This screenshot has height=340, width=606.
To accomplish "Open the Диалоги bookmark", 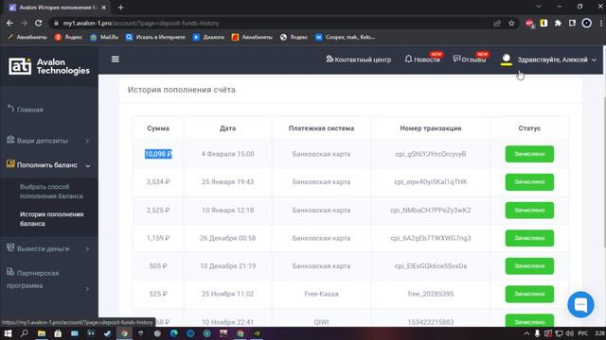I will click(208, 37).
